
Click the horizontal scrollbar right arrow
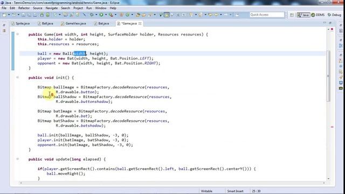[x=324, y=183]
